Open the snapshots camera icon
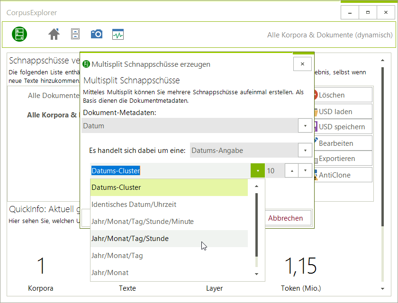Screen dimensions: 398x303 97,34
